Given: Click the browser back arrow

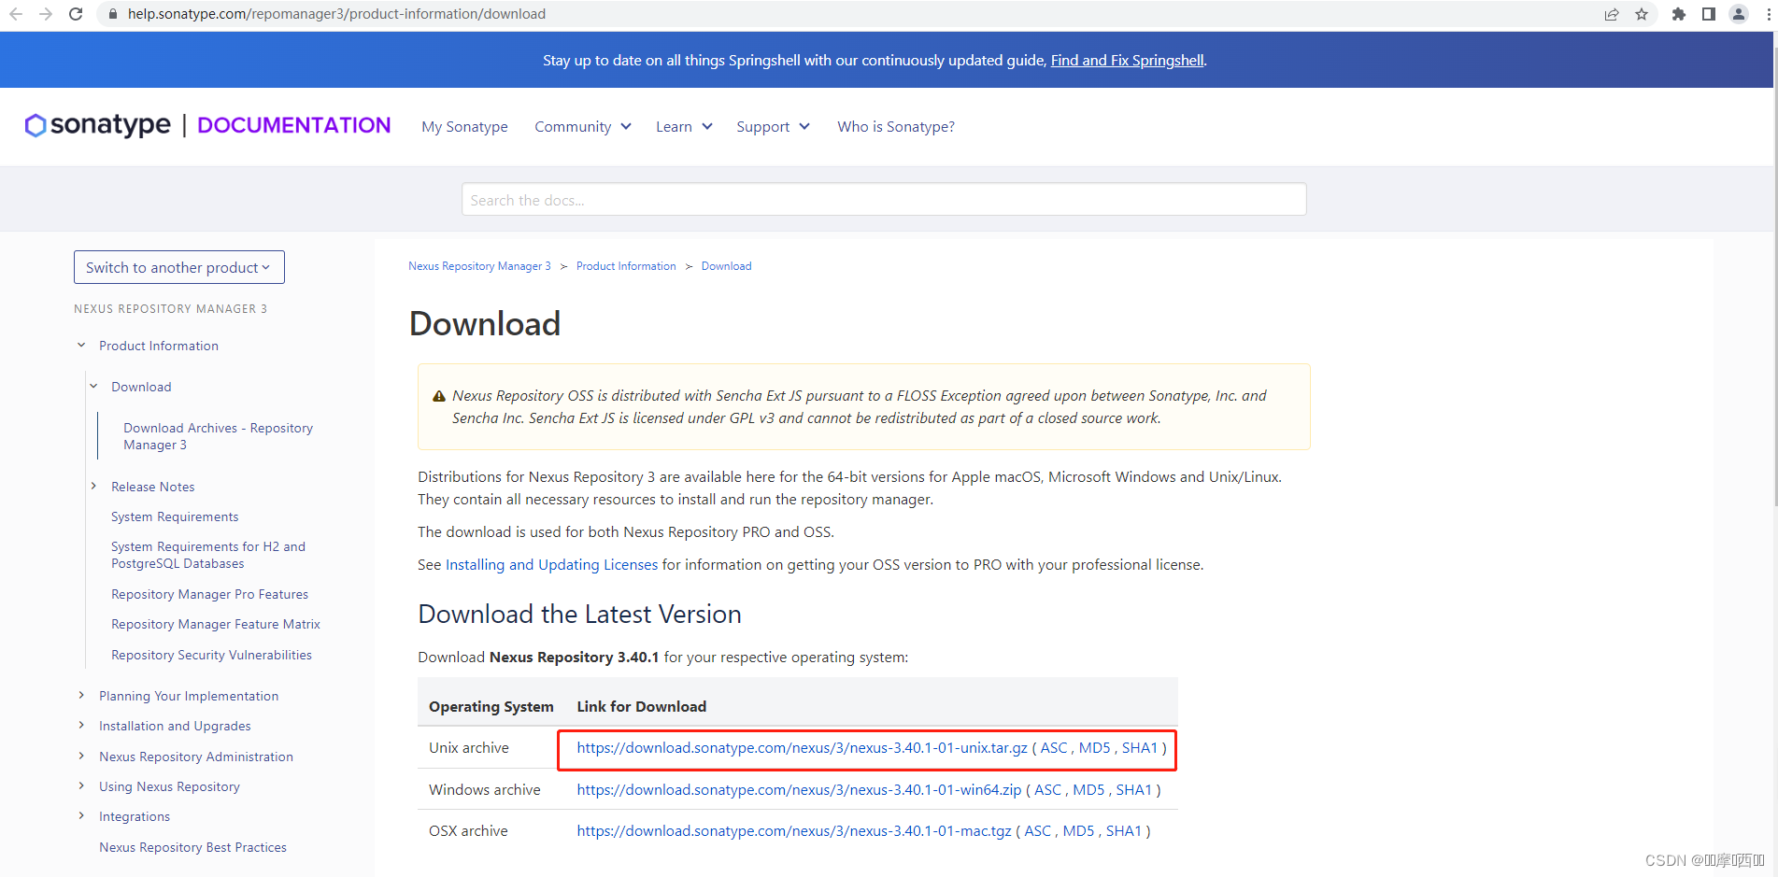Looking at the screenshot, I should pyautogui.click(x=16, y=14).
